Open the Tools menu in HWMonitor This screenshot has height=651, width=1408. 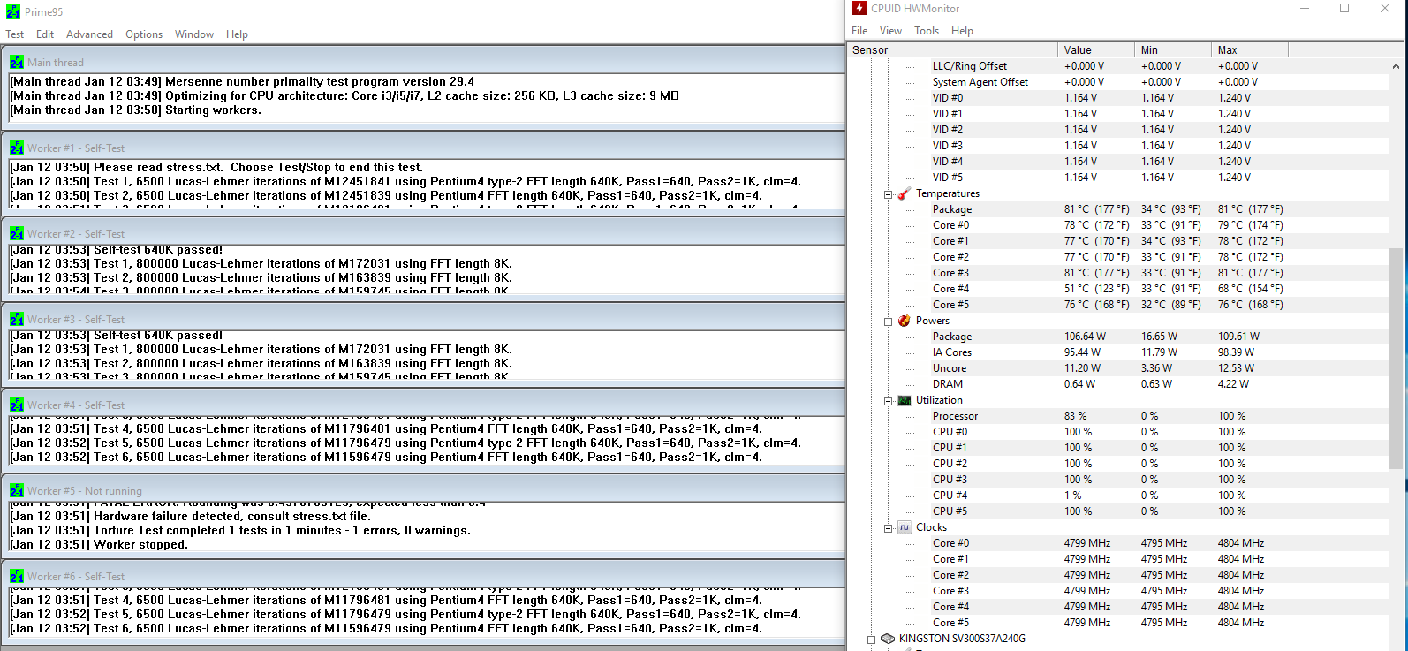click(927, 31)
